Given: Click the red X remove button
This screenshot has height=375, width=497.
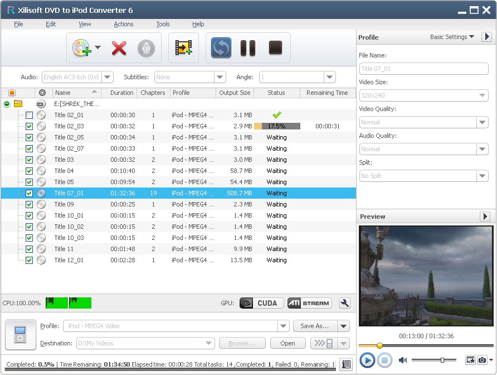Looking at the screenshot, I should click(119, 48).
